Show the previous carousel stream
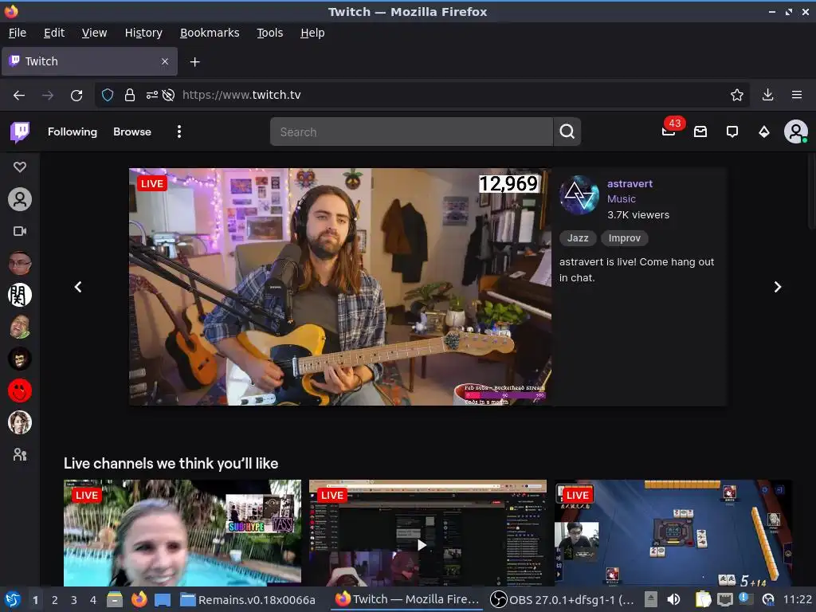The height and width of the screenshot is (612, 816). (78, 287)
